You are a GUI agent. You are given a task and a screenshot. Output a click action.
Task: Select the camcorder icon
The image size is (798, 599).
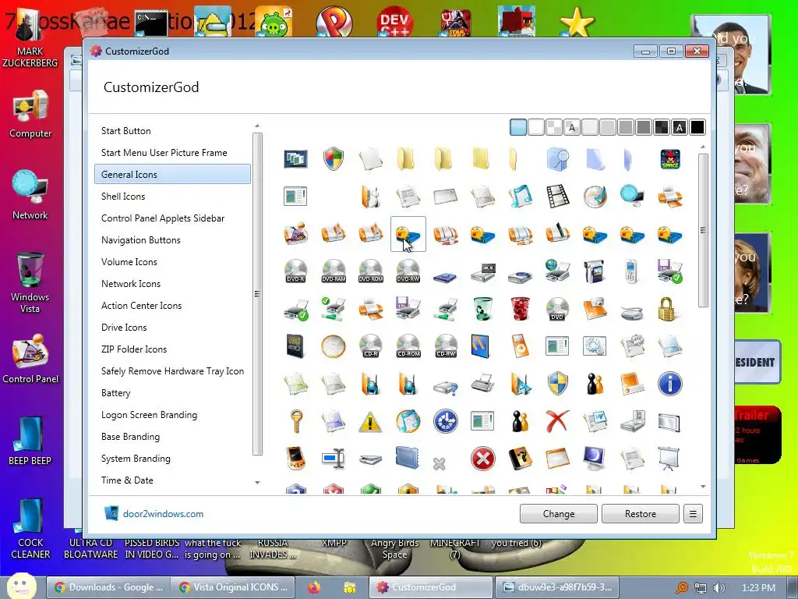pos(594,271)
